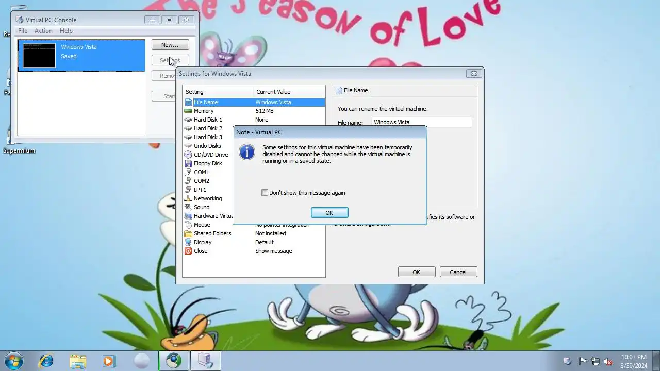The image size is (660, 371).
Task: Click the Mouse setting icon
Action: tap(188, 225)
